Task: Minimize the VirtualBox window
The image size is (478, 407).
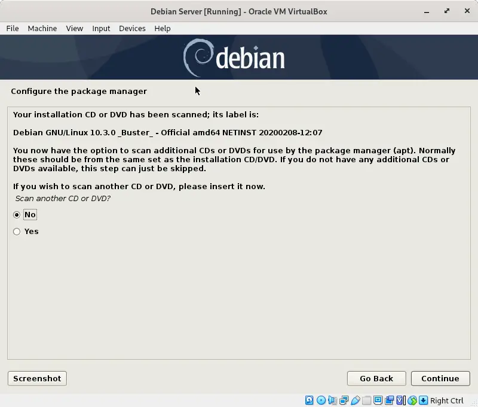Action: 427,11
